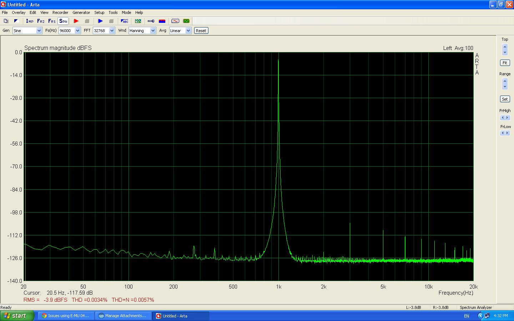The image size is (514, 321).
Task: Click the stop button beside blue arrow
Action: point(111,21)
